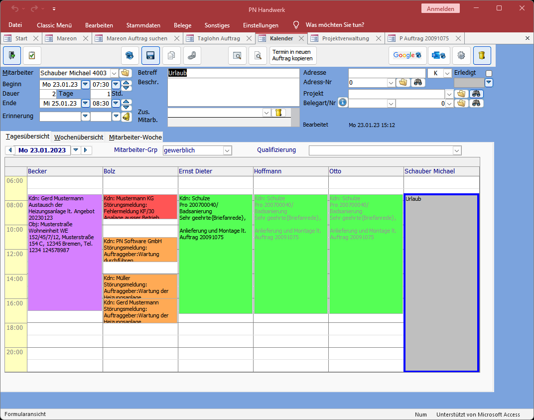Click the reminder bell icon beside Erinnerung
The width and height of the screenshot is (534, 420).
pos(126,117)
